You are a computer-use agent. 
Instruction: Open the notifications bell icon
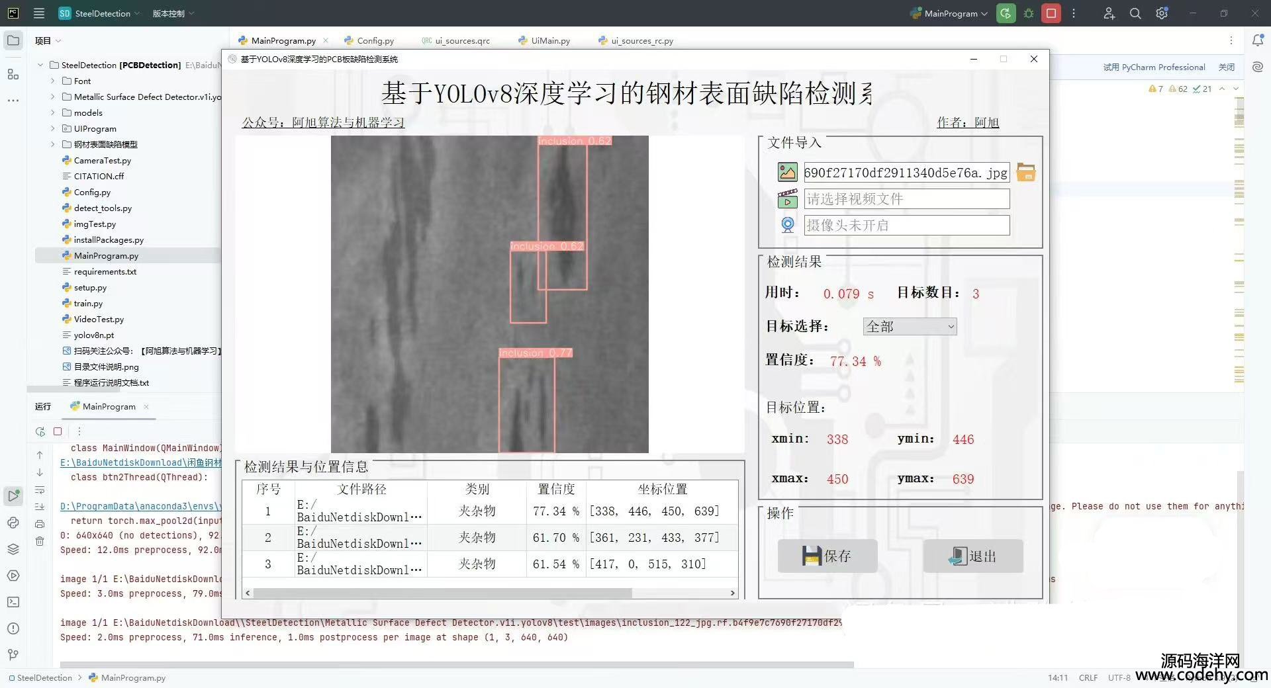1258,40
